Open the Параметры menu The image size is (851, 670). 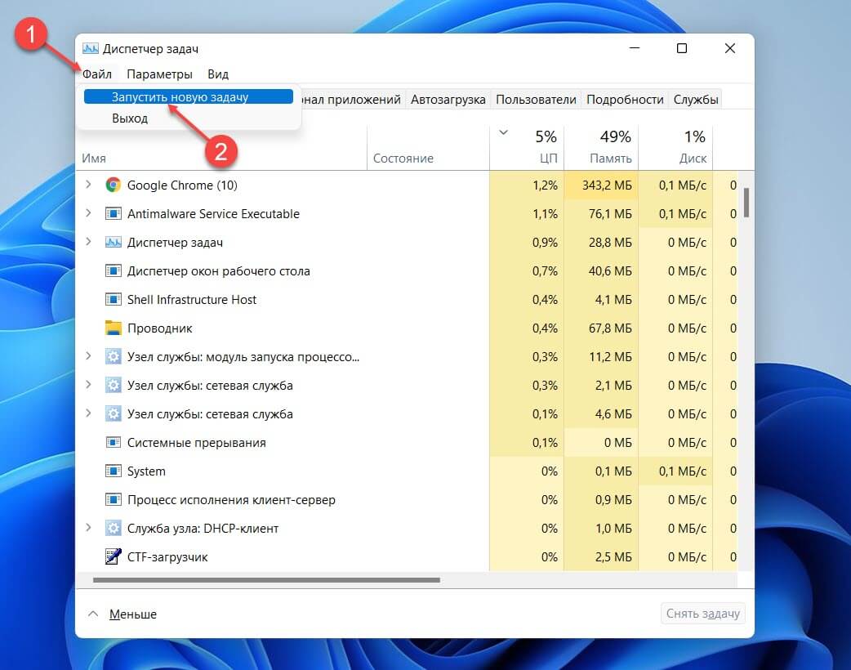click(x=159, y=74)
